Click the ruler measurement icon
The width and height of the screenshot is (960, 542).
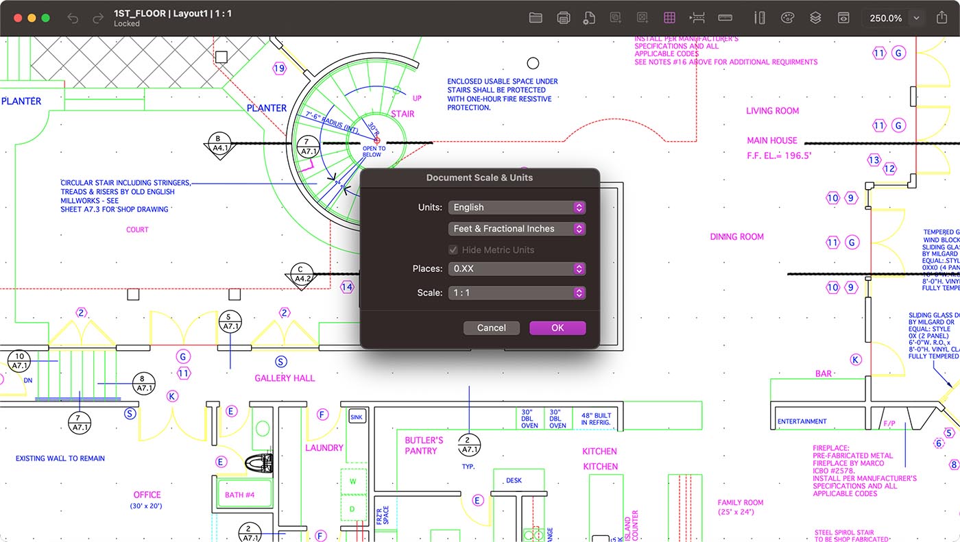(x=725, y=18)
